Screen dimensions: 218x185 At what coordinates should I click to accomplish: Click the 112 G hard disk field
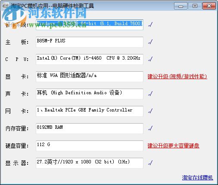[90, 146]
